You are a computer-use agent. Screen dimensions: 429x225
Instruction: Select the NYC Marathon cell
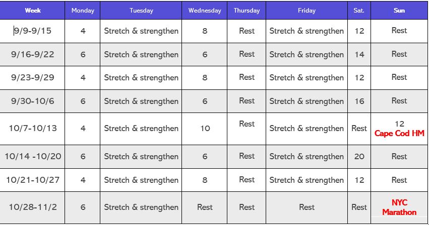pyautogui.click(x=399, y=207)
